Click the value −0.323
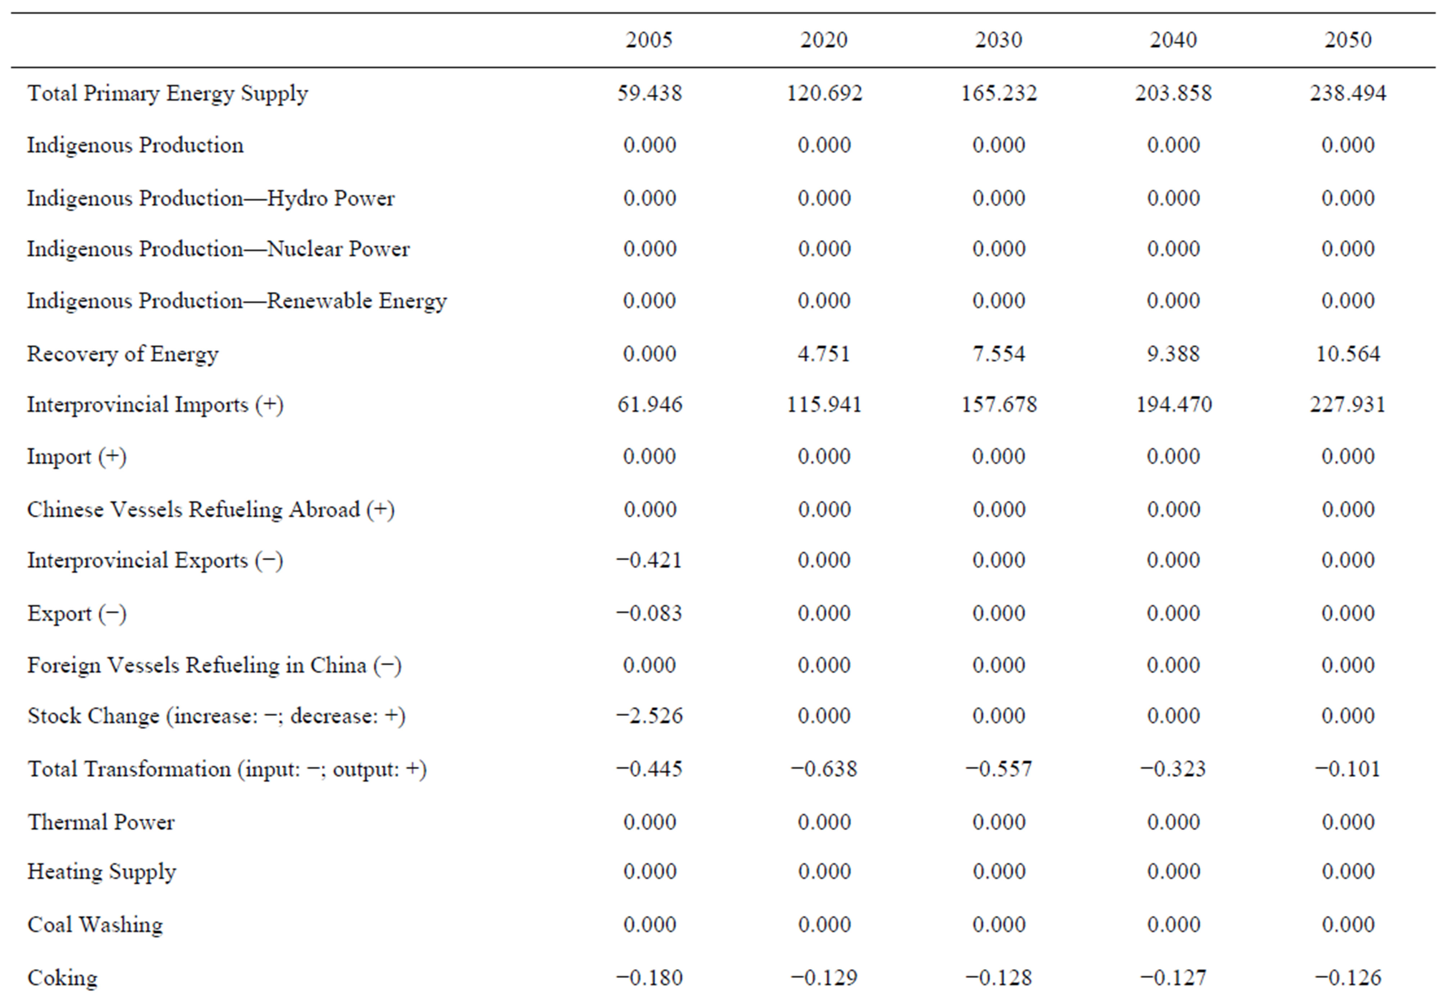Image resolution: width=1441 pixels, height=1001 pixels. coord(1173,769)
